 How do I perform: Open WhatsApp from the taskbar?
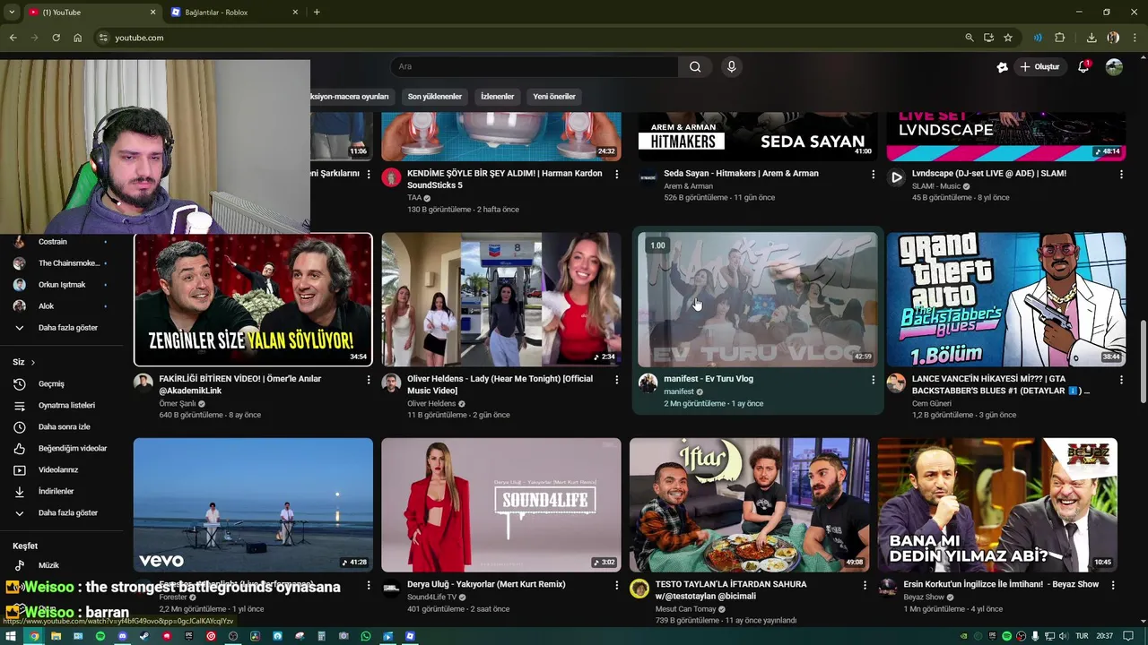(x=366, y=636)
